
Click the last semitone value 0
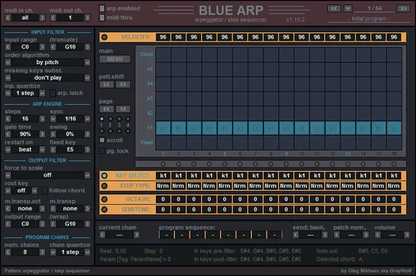click(x=394, y=209)
